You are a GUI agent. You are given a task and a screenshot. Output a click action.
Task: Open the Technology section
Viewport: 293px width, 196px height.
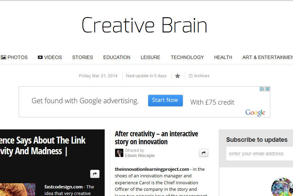[x=187, y=57]
